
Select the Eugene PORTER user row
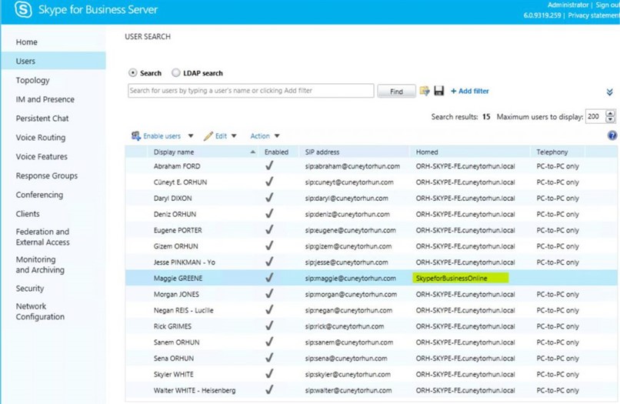tap(371, 230)
